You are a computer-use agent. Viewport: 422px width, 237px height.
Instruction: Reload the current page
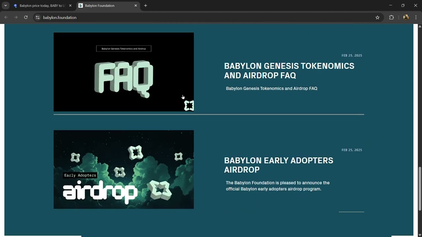coord(26,17)
